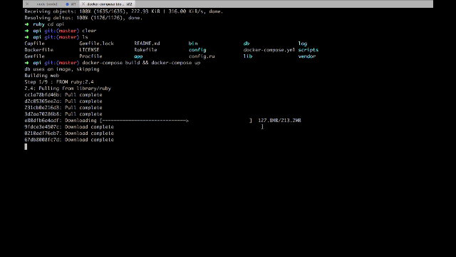This screenshot has height=257, width=456.
Task: Click layer 3d2aa70286b8 Pull complete line
Action: [63, 114]
